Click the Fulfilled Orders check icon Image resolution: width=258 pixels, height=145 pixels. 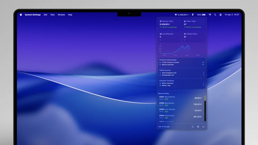185,34
